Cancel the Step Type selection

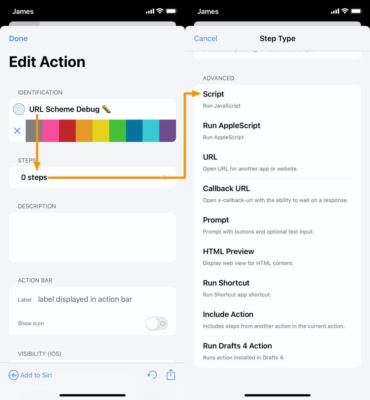click(205, 39)
